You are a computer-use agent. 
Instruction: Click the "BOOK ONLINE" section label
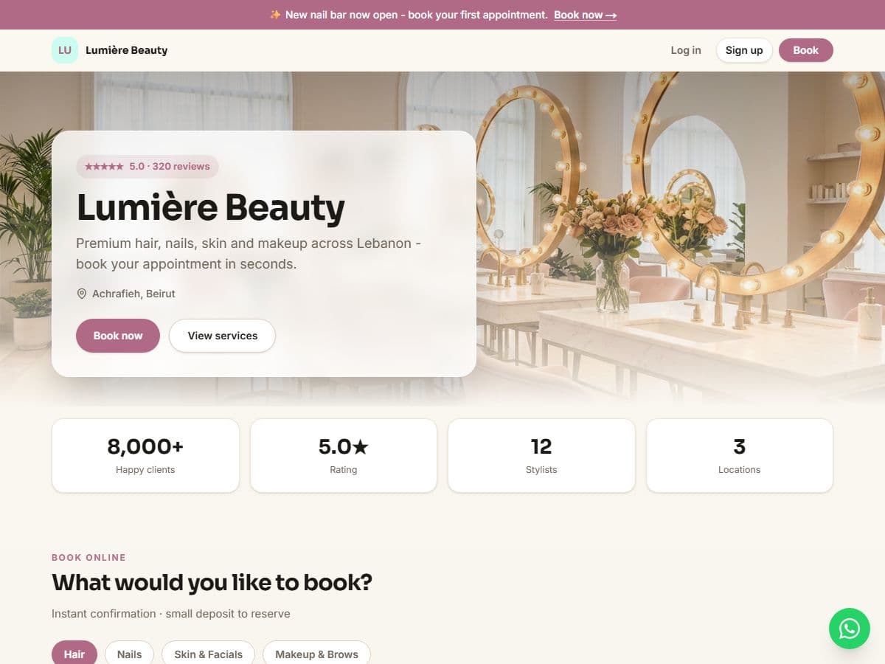coord(88,557)
